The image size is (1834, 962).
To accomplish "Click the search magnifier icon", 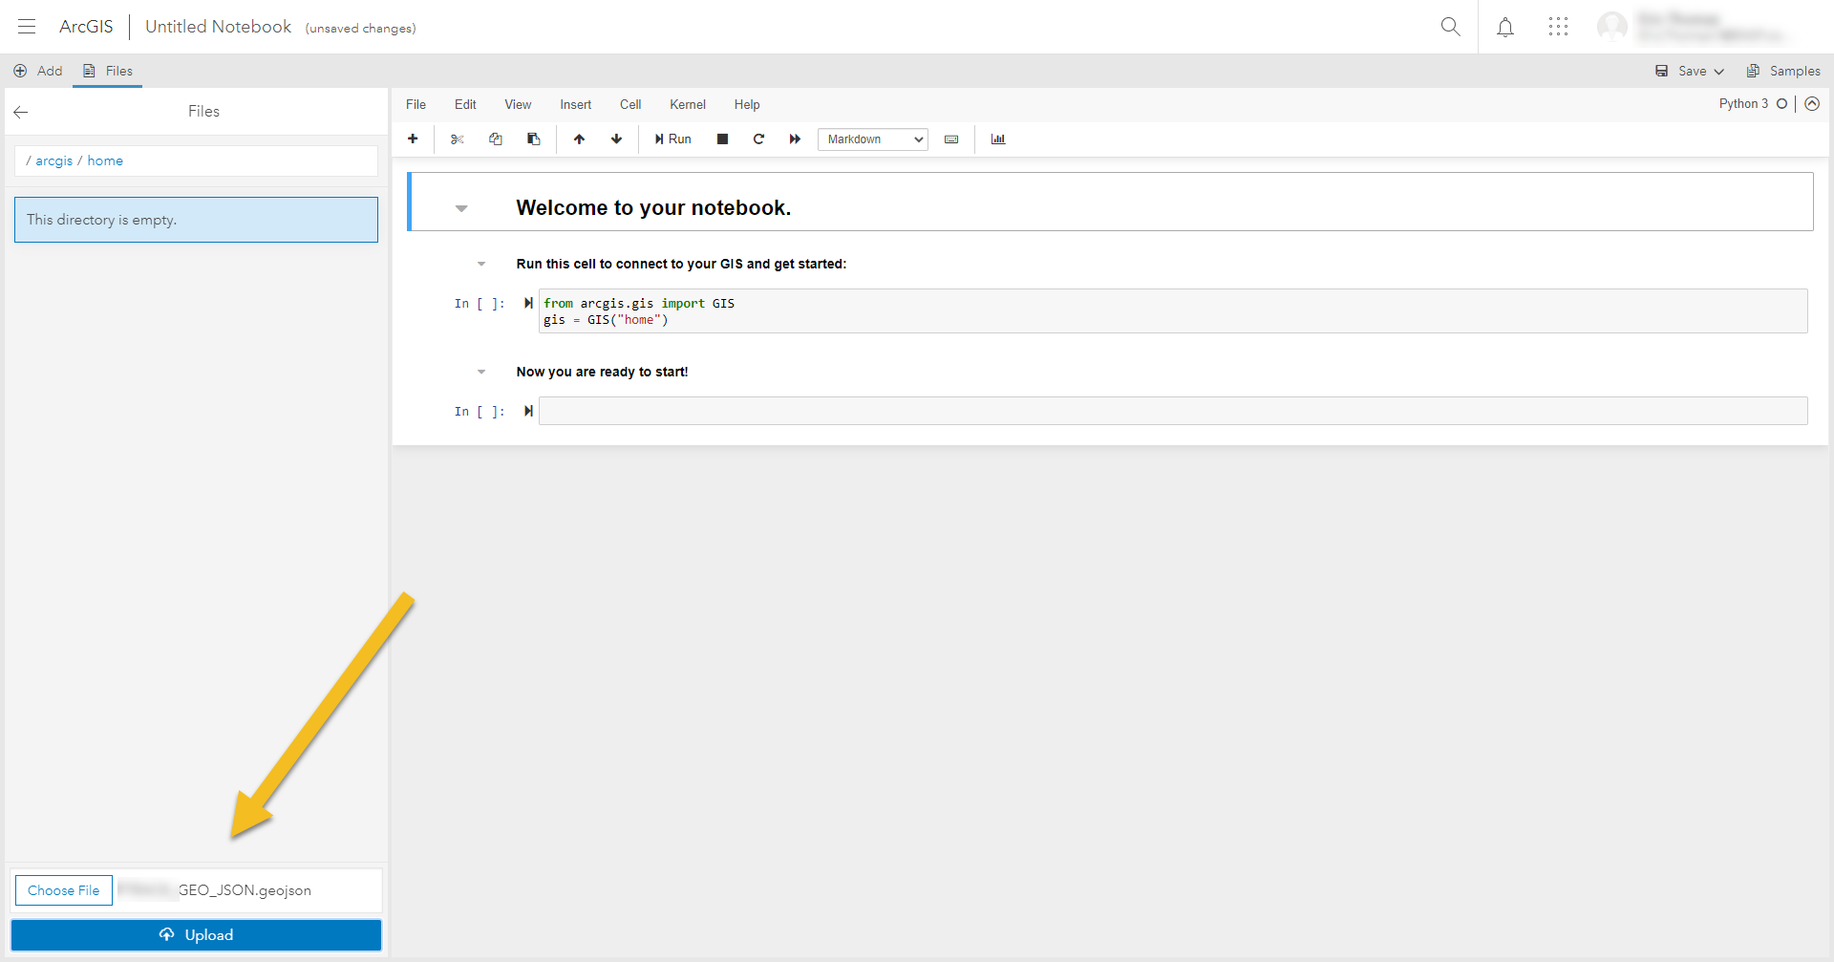I will [x=1450, y=27].
